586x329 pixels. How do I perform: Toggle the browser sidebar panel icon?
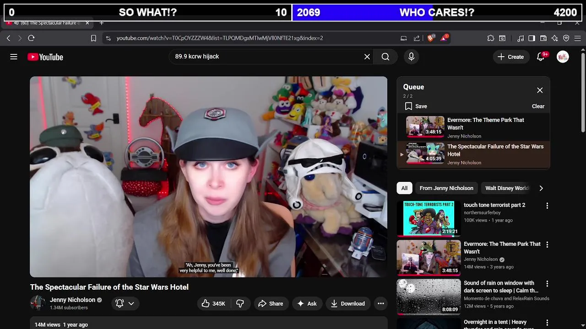point(532,38)
